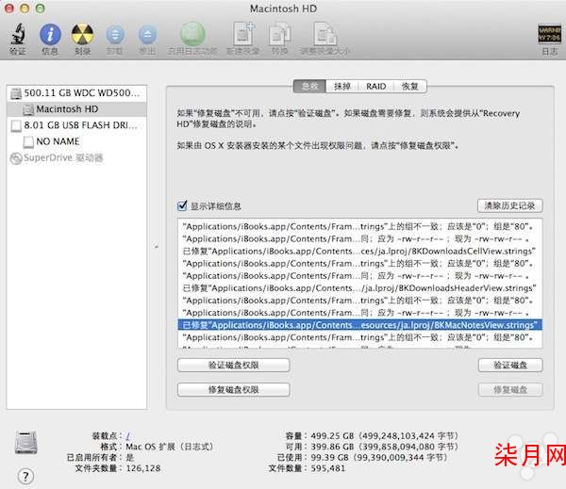
Task: Select the log row mentioning BKDownloadsCellView.strings
Action: 360,251
